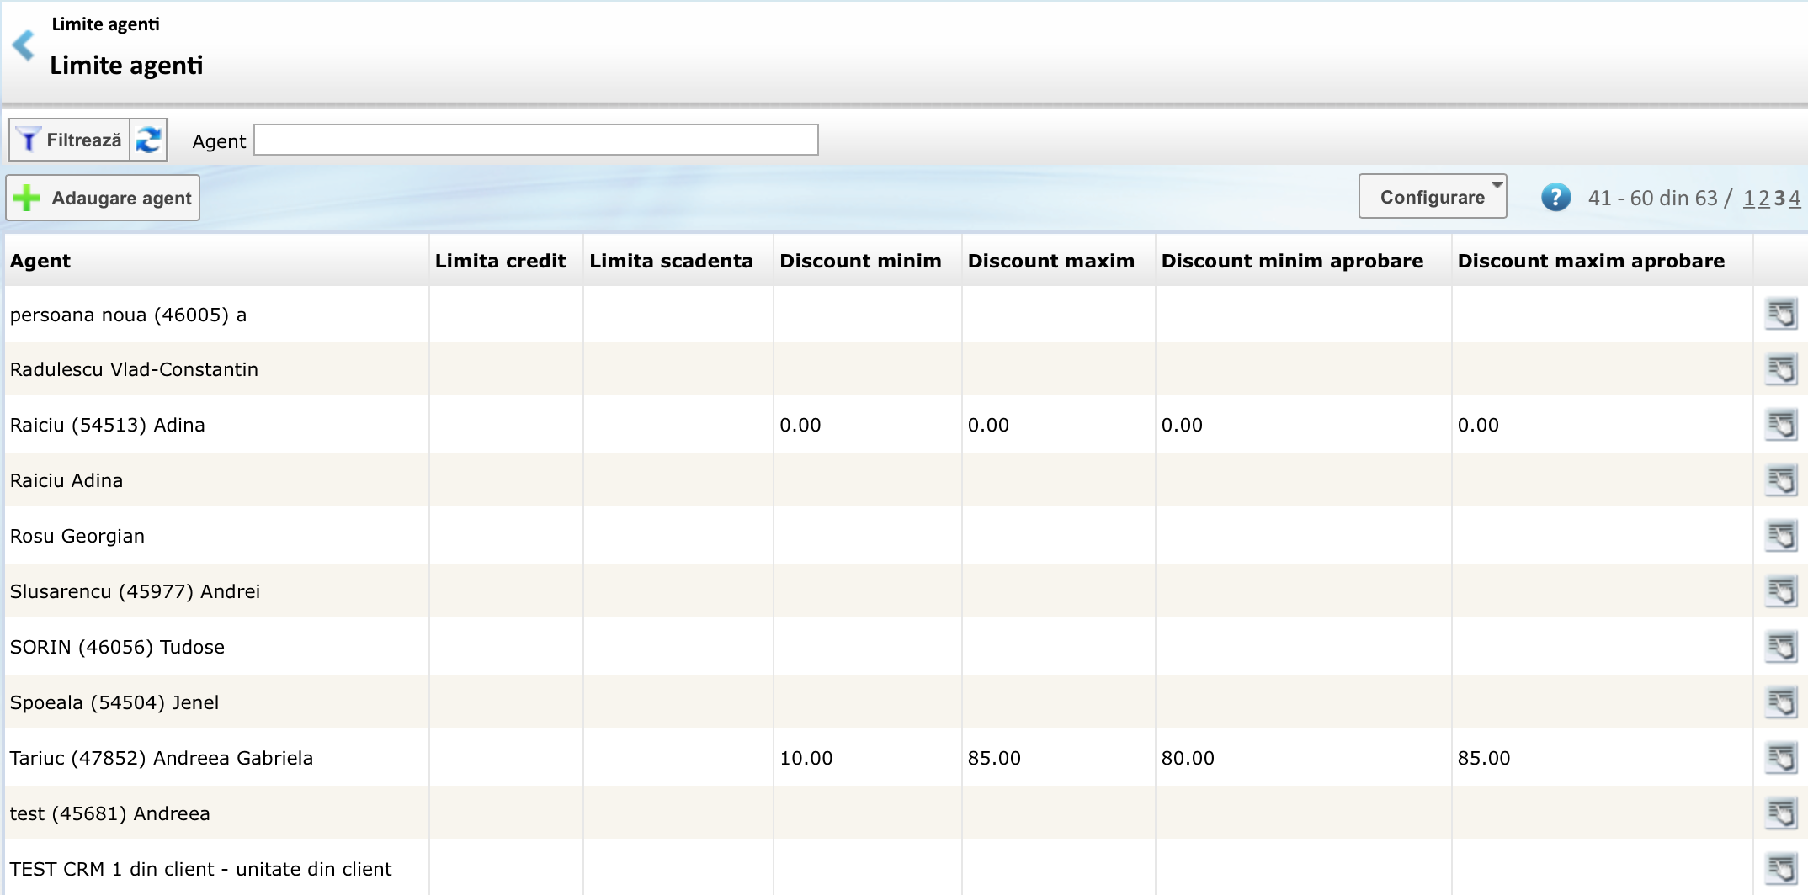Click the refresh filter icon

(149, 140)
